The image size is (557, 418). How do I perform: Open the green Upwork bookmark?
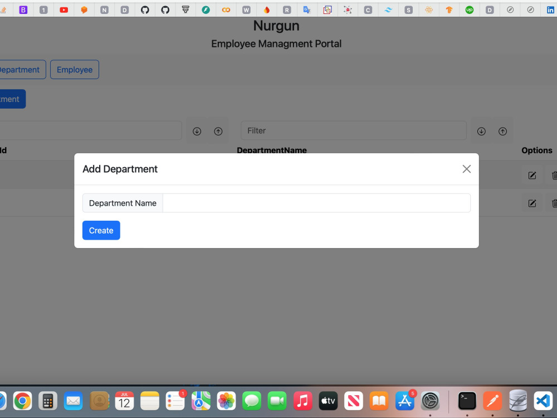coord(469,10)
